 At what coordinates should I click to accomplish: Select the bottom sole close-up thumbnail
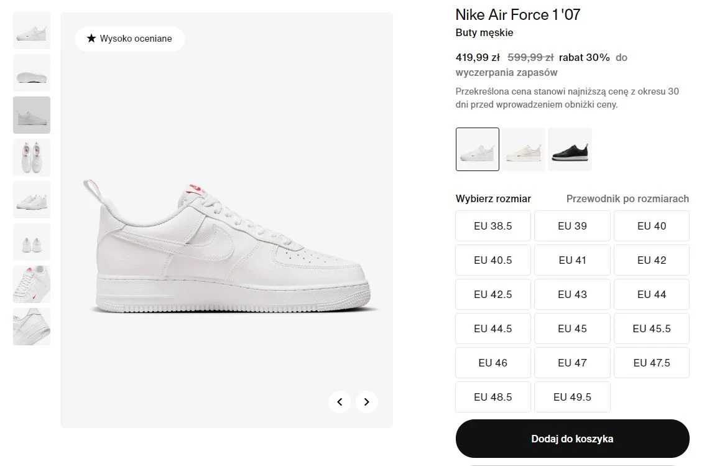31,326
